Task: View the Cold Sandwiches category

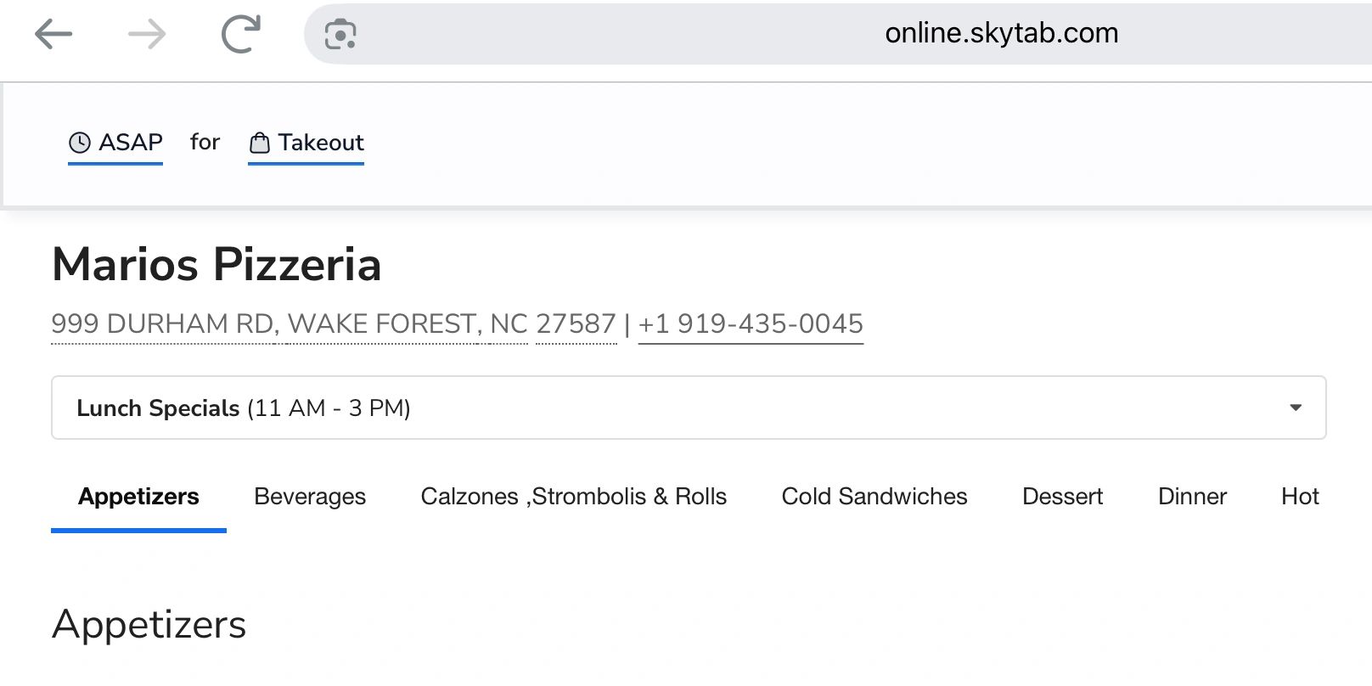Action: point(874,497)
